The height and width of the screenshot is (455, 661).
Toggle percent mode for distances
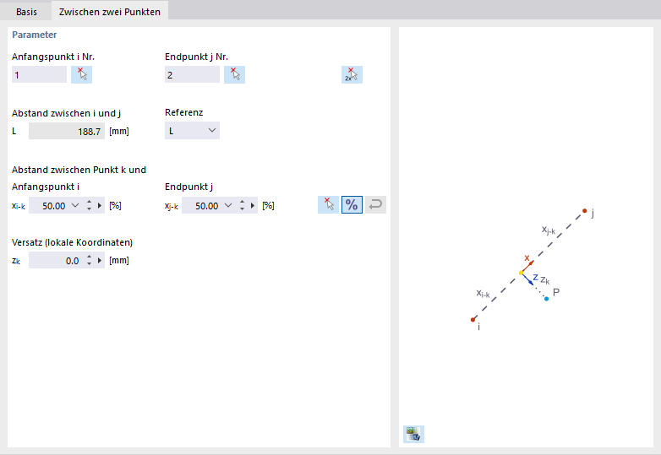click(x=352, y=205)
